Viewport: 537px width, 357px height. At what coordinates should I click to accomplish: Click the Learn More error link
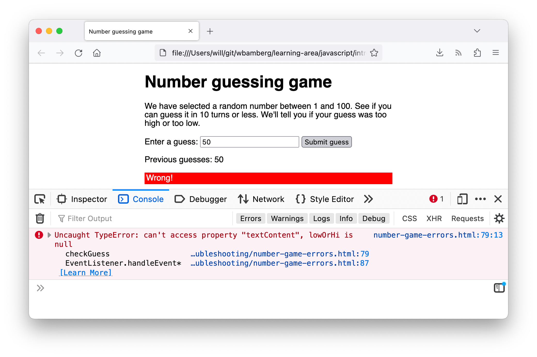pos(86,273)
